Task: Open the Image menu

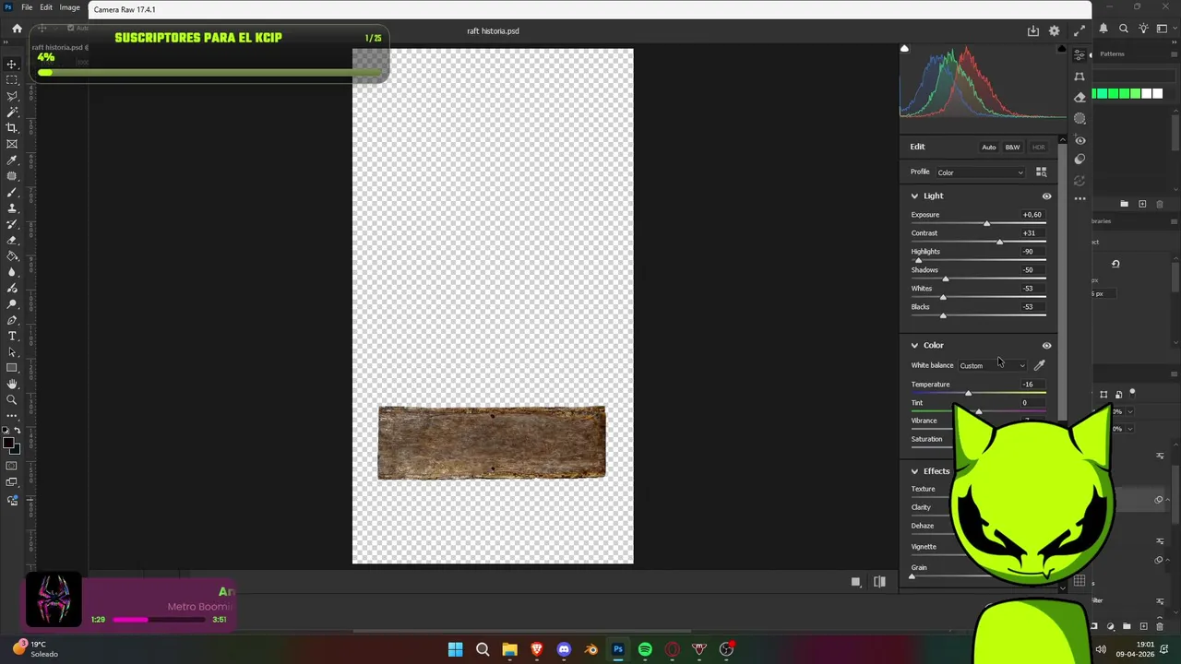Action: 69,7
